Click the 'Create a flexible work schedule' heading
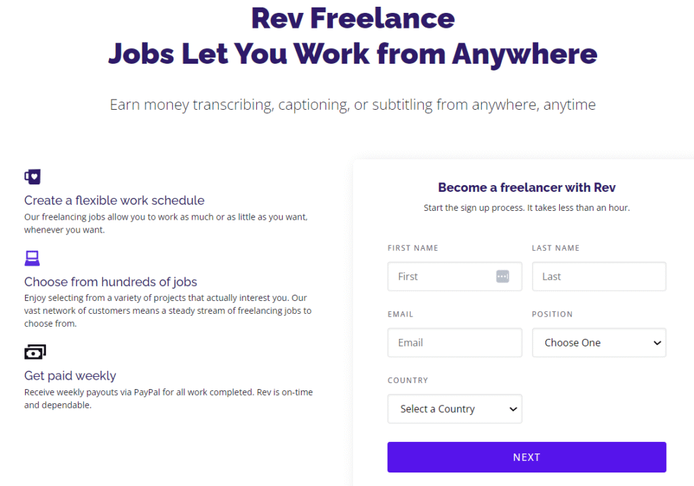This screenshot has width=694, height=486. [115, 201]
